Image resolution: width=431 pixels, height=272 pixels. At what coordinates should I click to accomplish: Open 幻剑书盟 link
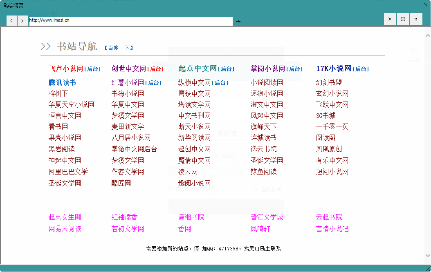pyautogui.click(x=329, y=82)
